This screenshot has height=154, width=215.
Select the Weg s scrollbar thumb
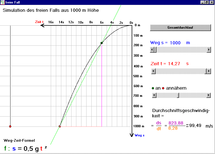155,50
